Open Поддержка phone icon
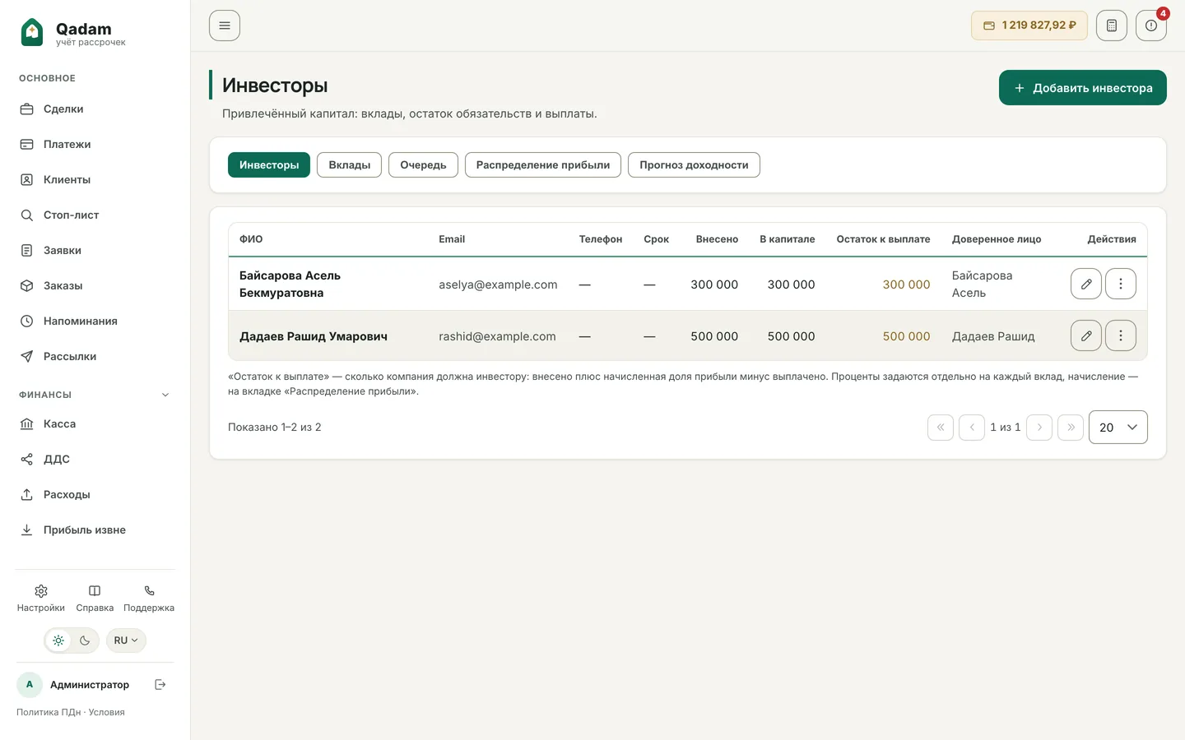Viewport: 1185px width, 740px height. tap(149, 598)
